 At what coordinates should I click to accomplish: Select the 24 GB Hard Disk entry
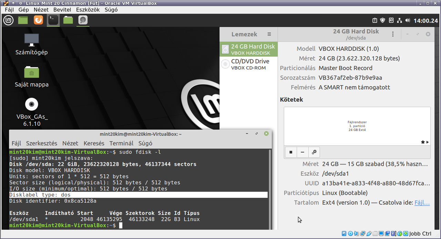248,49
